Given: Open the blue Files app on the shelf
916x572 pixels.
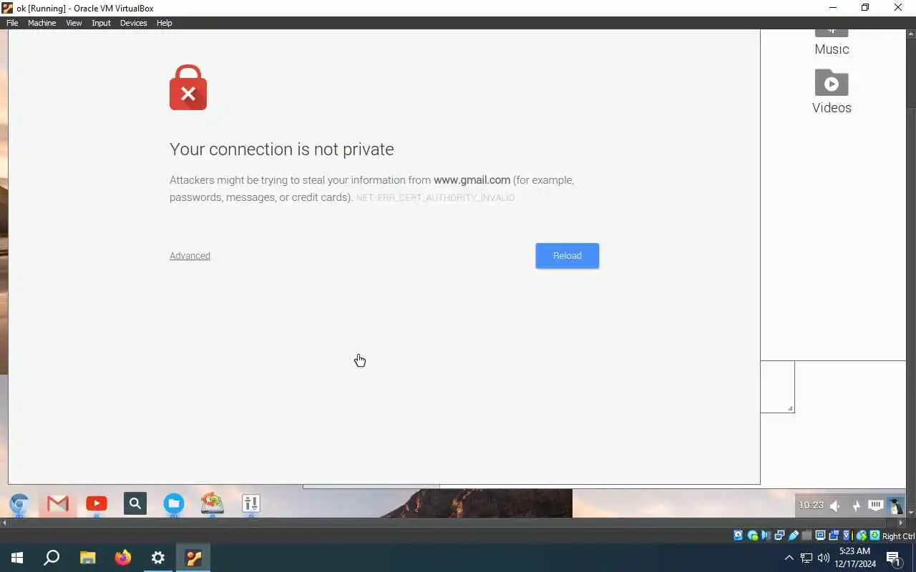Looking at the screenshot, I should (173, 504).
